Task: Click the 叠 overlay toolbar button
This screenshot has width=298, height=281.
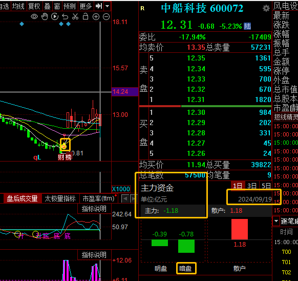Action: [x=47, y=6]
